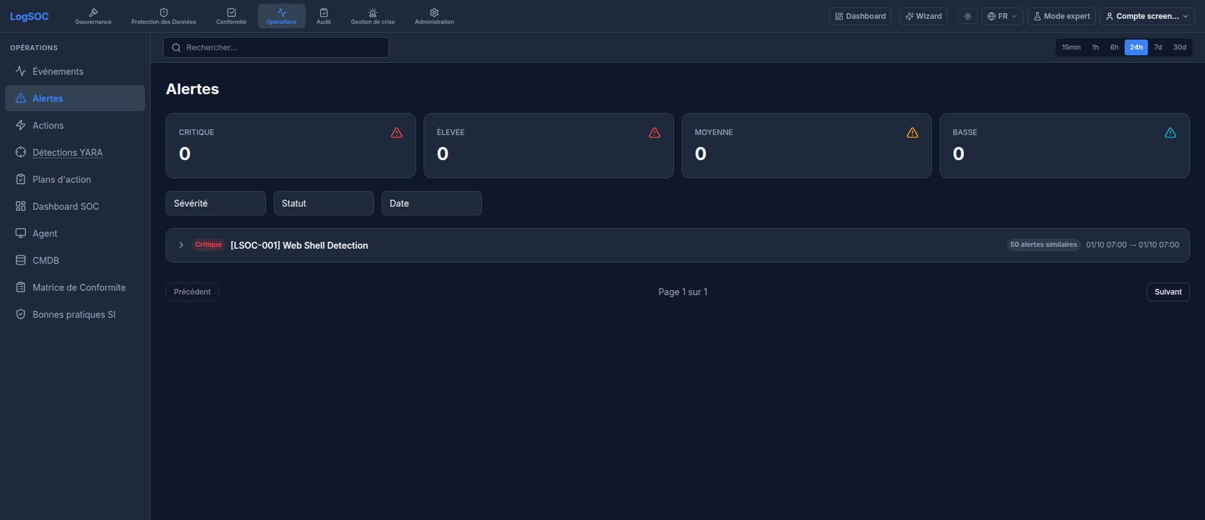
Task: Open the Gouvernance section icon
Action: point(94,13)
